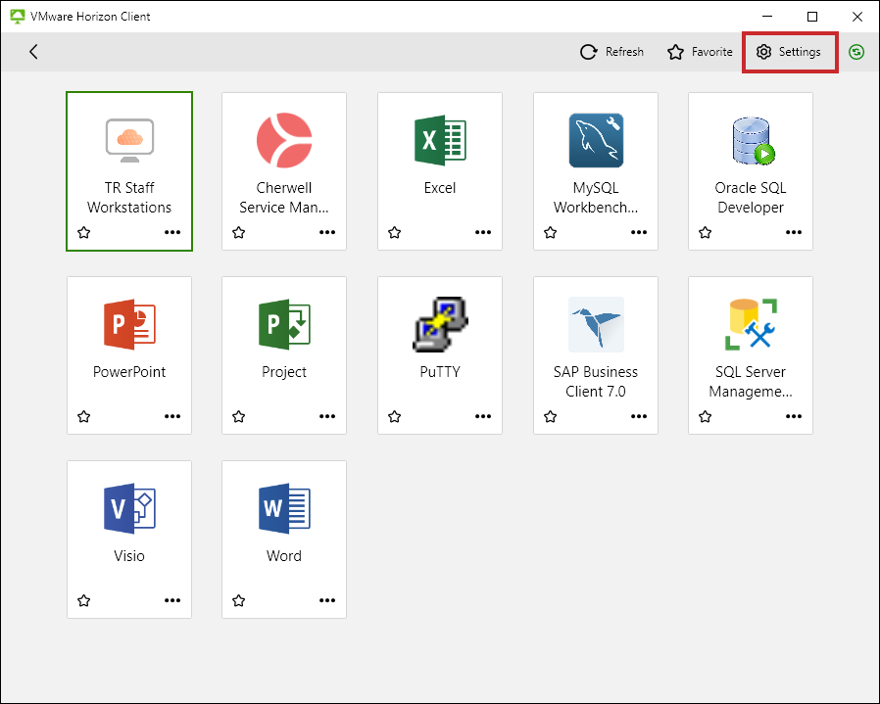
Task: Mark SAP Business Client as favorite
Action: pyautogui.click(x=551, y=416)
